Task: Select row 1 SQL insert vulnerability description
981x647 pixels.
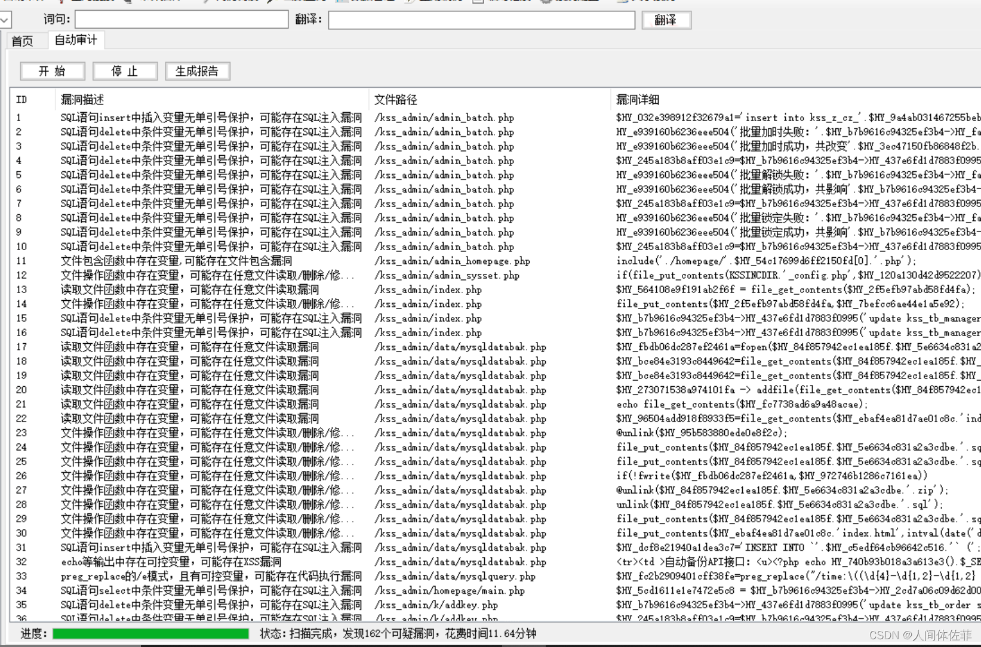Action: point(211,118)
